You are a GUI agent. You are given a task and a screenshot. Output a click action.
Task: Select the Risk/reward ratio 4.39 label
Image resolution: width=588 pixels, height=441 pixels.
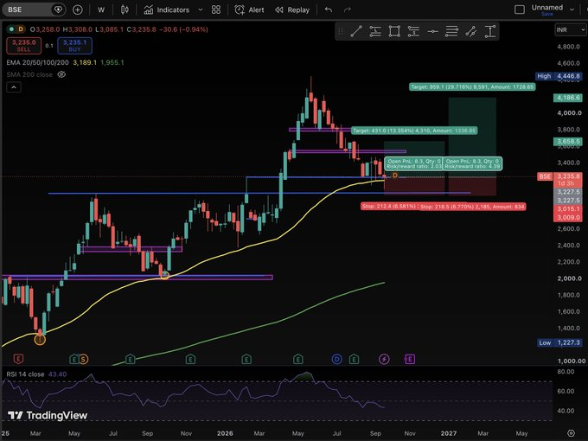click(x=472, y=164)
